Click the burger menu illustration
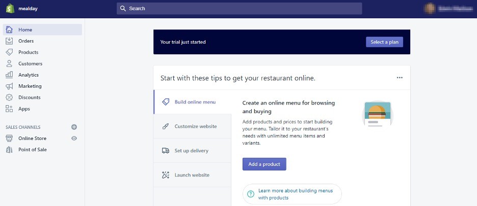The image size is (477, 206). pyautogui.click(x=378, y=114)
